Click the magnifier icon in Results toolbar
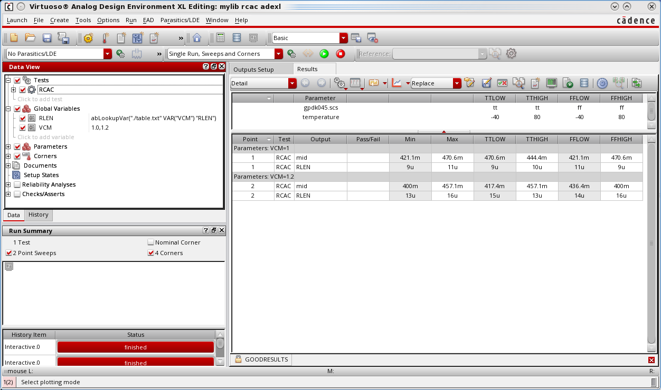 [x=520, y=83]
